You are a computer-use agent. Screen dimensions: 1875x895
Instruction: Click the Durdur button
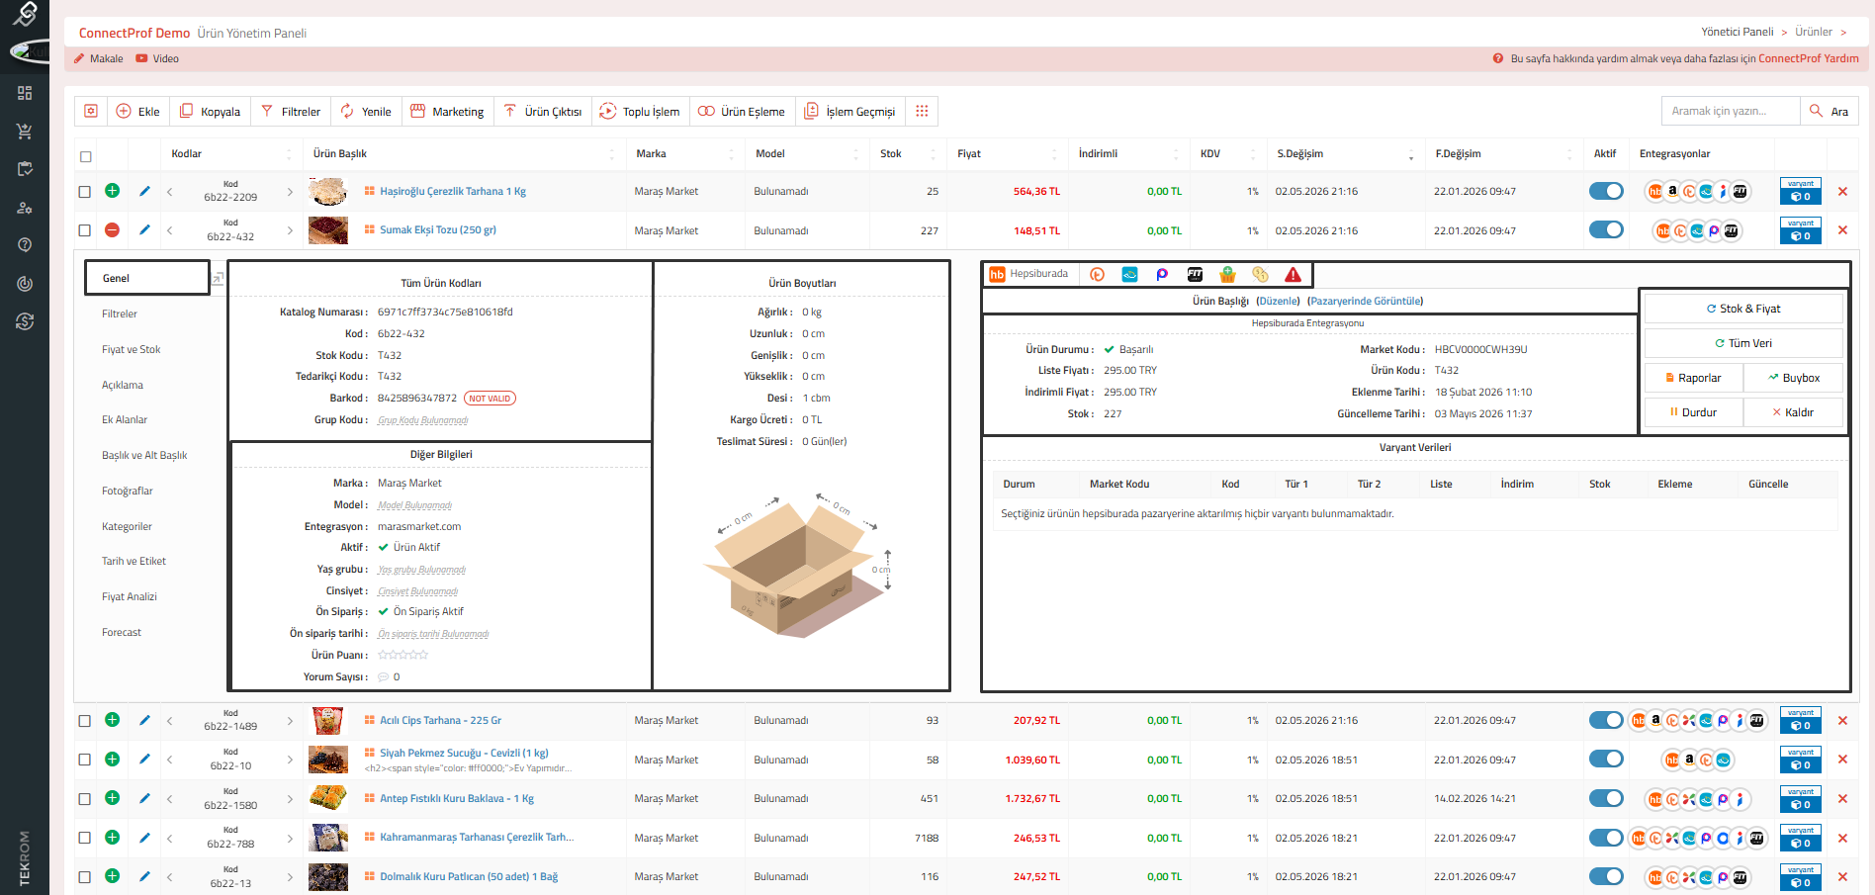pos(1694,412)
